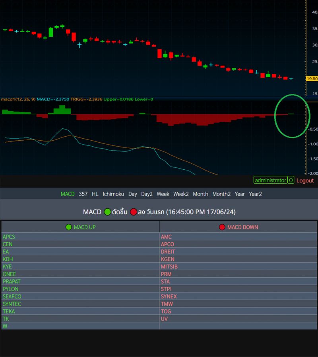The width and height of the screenshot is (318, 357).
Task: Click the red ลง indicator dot
Action: coord(134,212)
